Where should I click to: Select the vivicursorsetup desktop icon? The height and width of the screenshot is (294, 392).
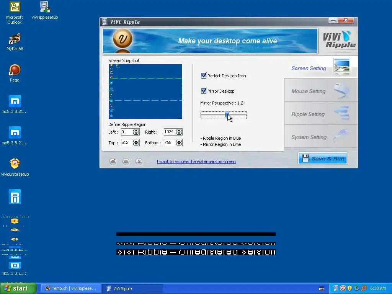[15, 168]
